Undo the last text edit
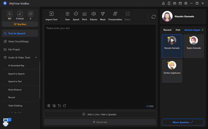This screenshot has width=208, height=129. pyautogui.click(x=59, y=106)
